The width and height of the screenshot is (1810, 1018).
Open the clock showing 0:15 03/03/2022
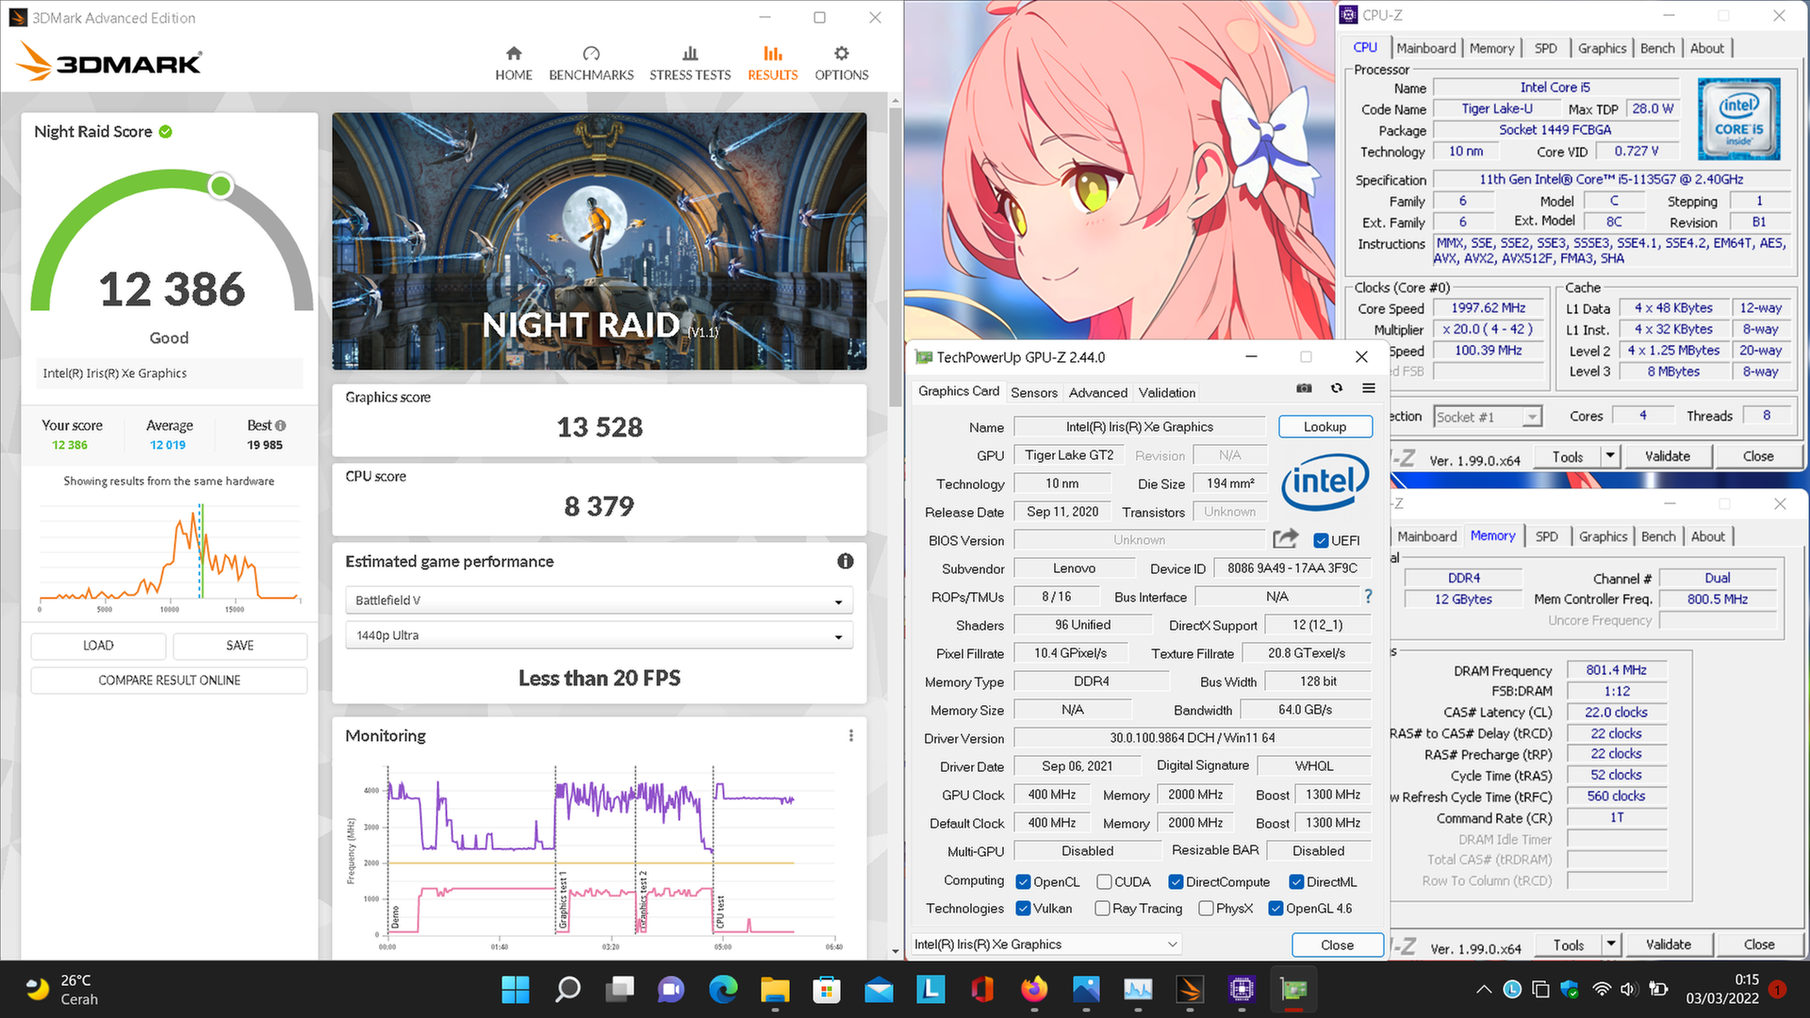(x=1721, y=990)
